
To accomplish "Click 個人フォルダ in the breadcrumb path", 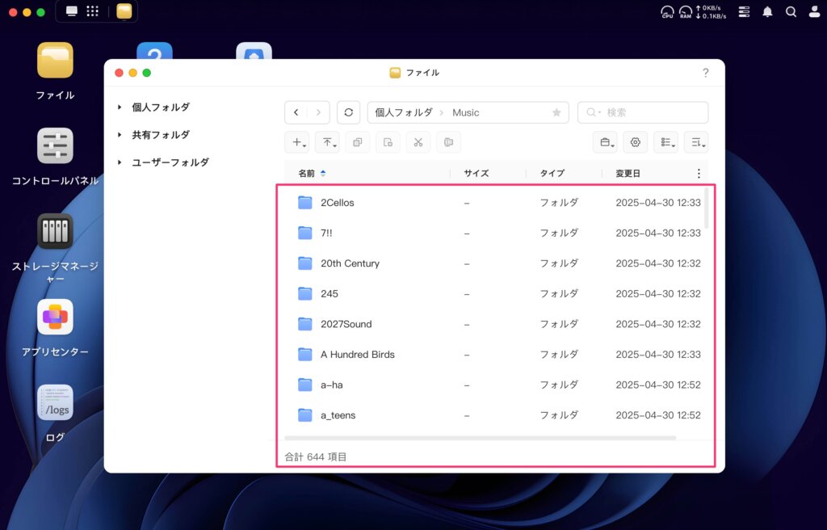I will point(403,112).
